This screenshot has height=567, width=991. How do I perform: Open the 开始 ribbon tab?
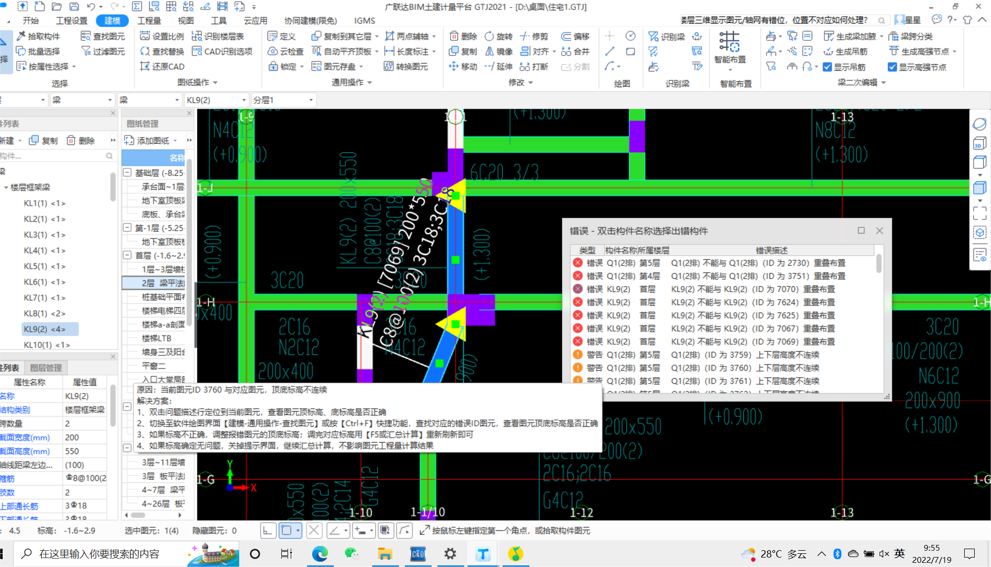pyautogui.click(x=31, y=20)
